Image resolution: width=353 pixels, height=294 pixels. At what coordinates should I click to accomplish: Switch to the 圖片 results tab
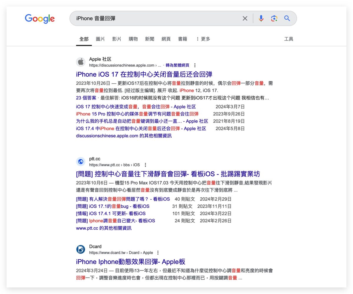tap(100, 38)
